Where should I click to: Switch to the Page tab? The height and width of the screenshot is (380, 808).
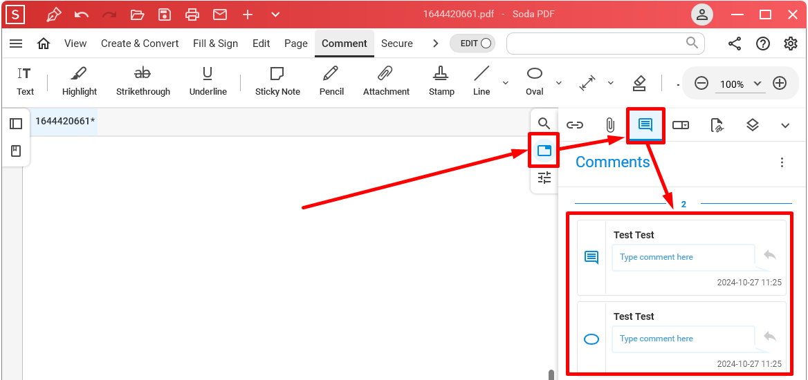(x=296, y=44)
